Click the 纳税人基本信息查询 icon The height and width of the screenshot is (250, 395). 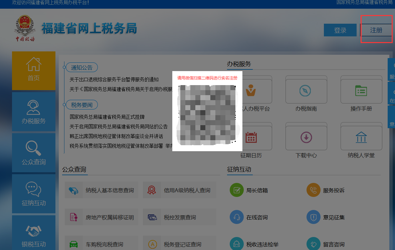(x=73, y=191)
